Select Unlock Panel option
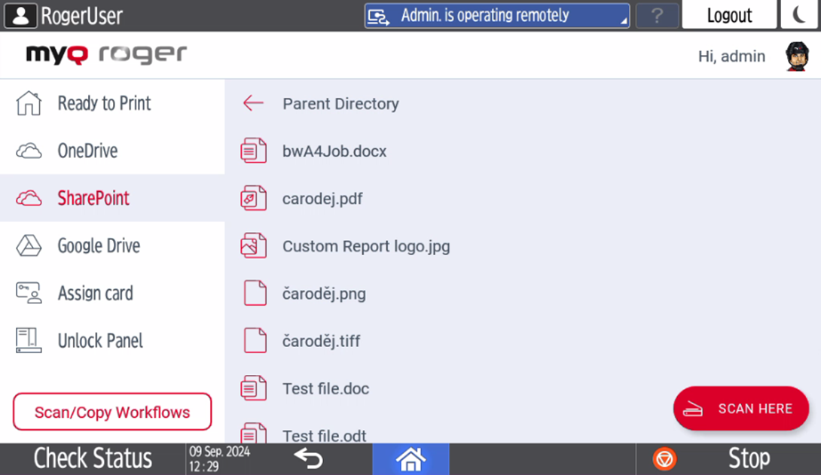Image resolution: width=821 pixels, height=475 pixels. (100, 341)
